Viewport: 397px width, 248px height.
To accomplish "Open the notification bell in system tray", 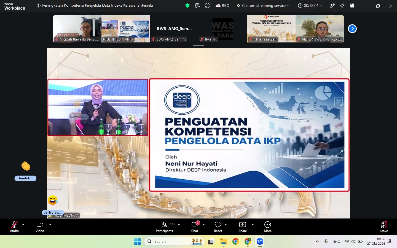I will point(390,242).
